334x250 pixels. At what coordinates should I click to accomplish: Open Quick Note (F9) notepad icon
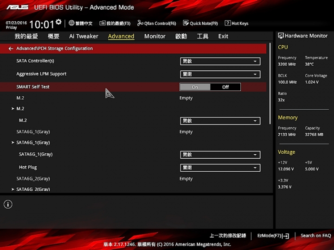tap(186, 23)
